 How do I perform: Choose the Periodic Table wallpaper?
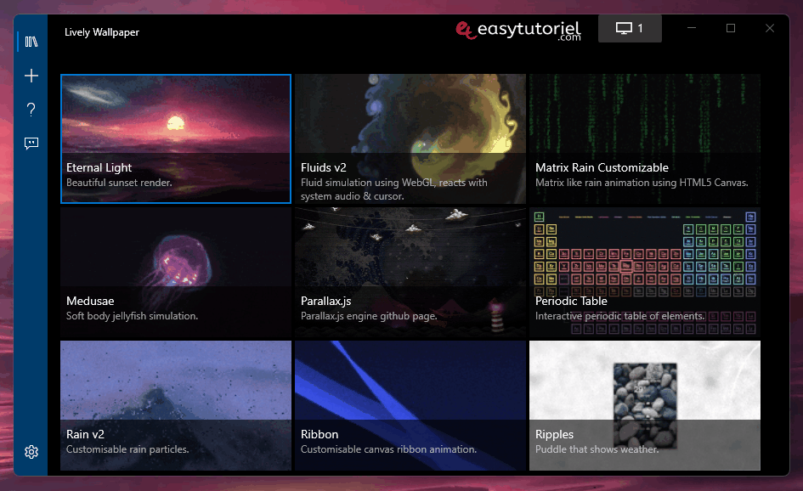[645, 272]
